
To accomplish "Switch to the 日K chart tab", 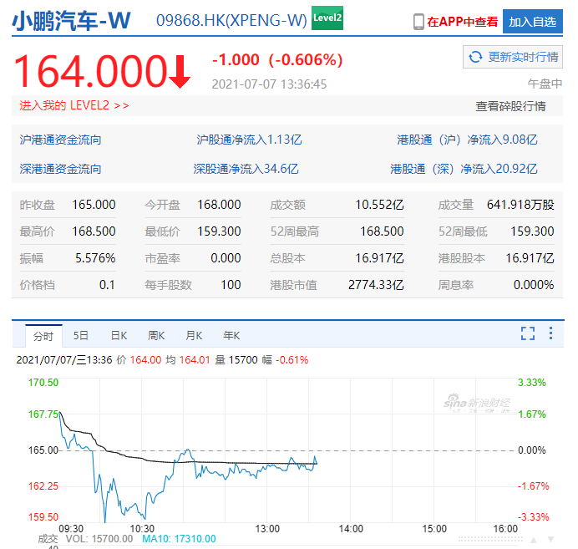I will (x=119, y=336).
